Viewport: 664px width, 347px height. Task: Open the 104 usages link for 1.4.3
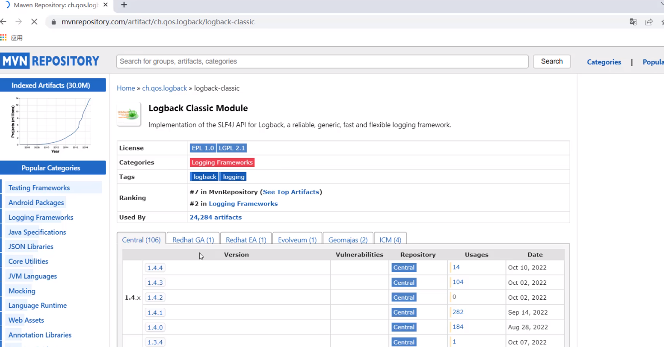point(458,282)
